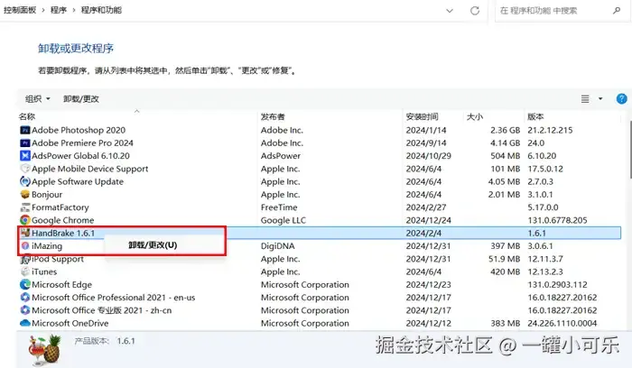Select the Bonjour program name
Screen dimensions: 632x368
tap(47, 195)
